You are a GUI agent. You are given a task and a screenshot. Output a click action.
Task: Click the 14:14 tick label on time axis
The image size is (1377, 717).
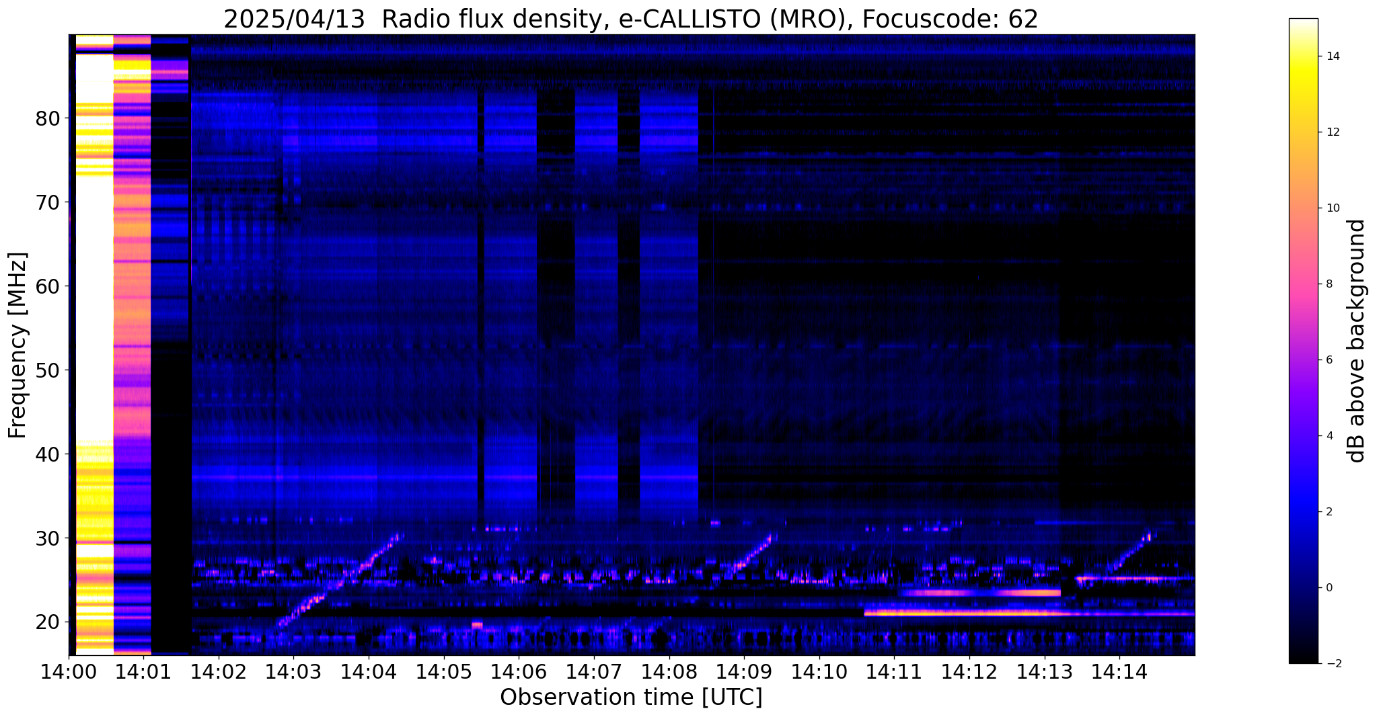pyautogui.click(x=1120, y=671)
